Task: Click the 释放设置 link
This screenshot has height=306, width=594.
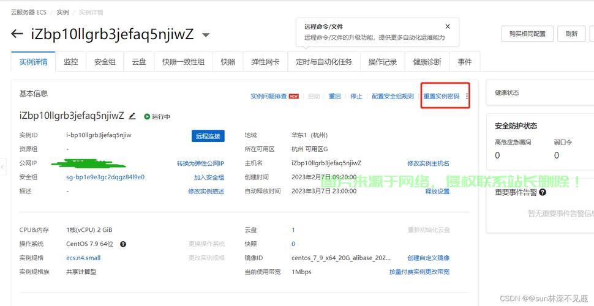Action: pyautogui.click(x=438, y=192)
